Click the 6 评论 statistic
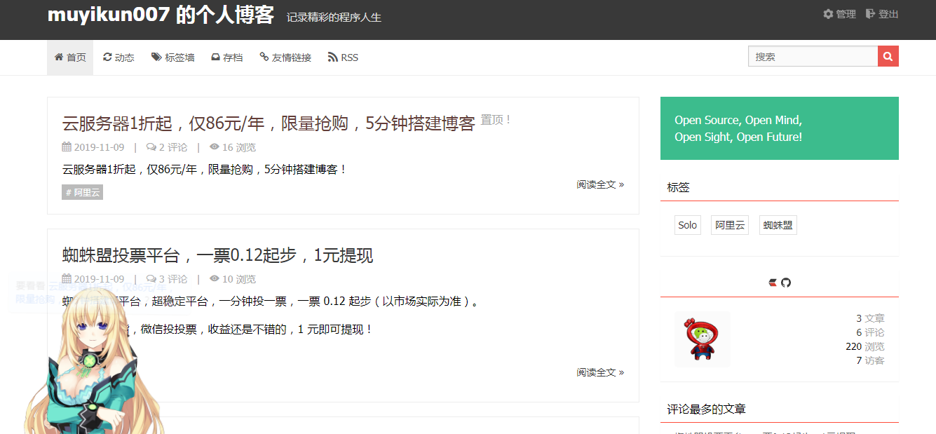The image size is (936, 434). (870, 332)
